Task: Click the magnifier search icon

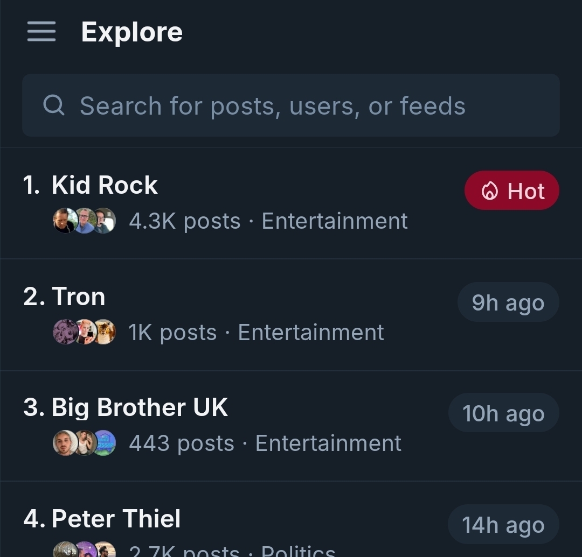Action: point(54,105)
